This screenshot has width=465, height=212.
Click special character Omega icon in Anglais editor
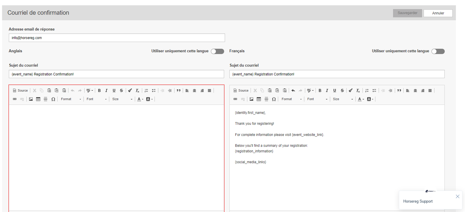(x=53, y=99)
